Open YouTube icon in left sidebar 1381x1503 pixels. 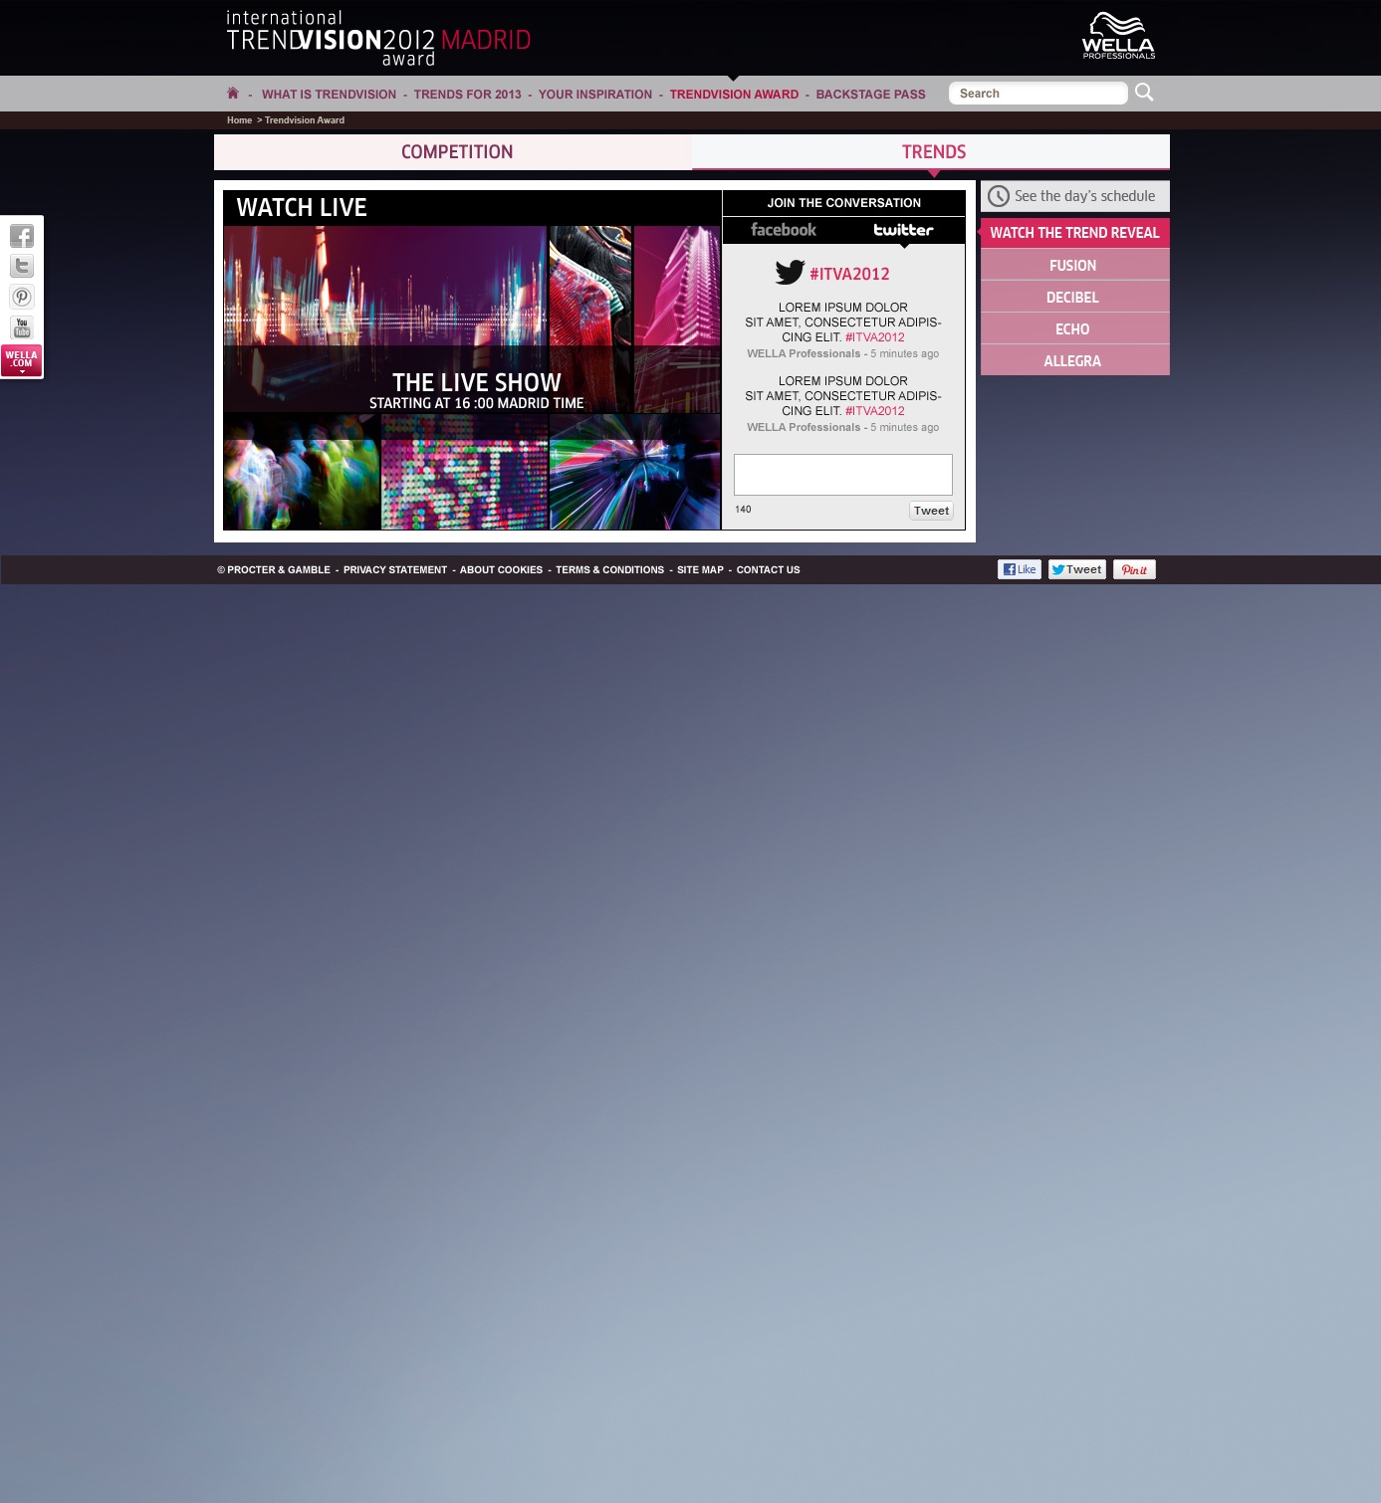[x=22, y=327]
